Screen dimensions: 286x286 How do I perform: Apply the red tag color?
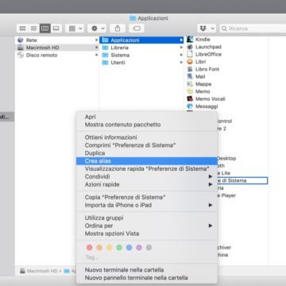tap(90, 248)
